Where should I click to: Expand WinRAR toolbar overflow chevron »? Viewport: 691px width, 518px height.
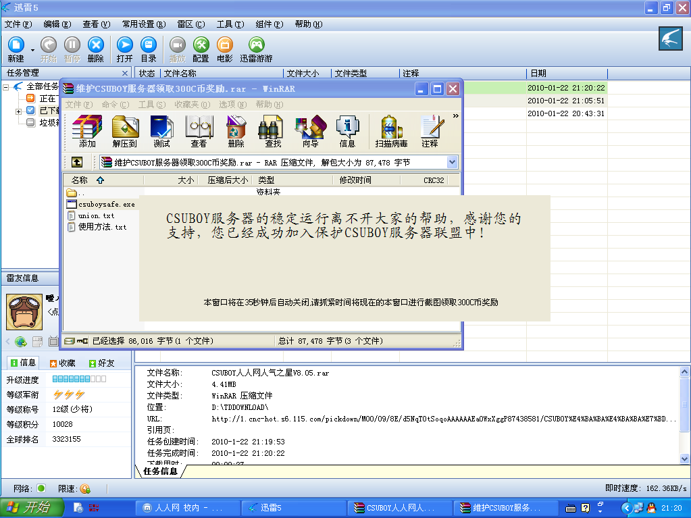(x=456, y=116)
